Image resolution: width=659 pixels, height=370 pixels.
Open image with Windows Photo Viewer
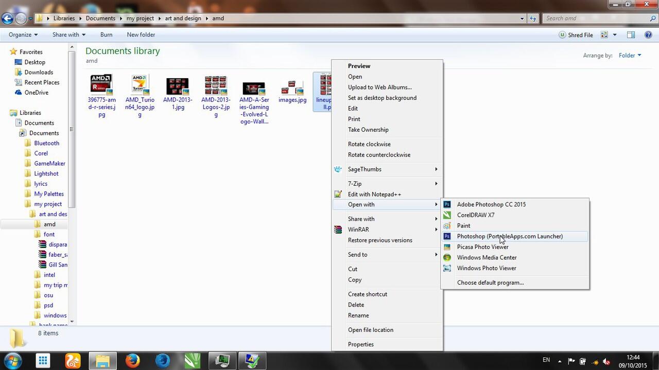[515, 268]
